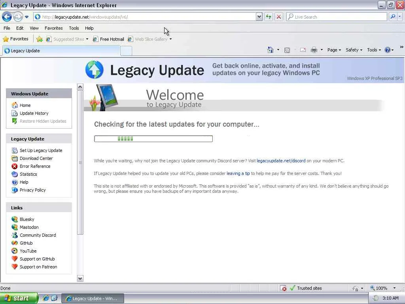Open the Edit menu

tap(20, 28)
